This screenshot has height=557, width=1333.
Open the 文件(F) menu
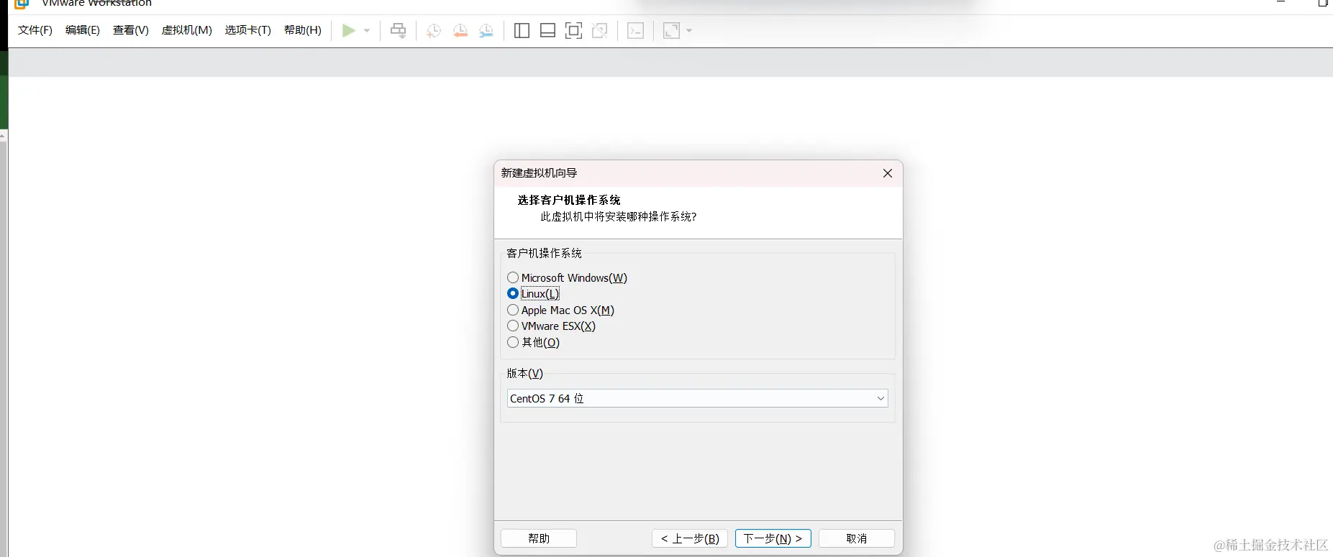35,30
